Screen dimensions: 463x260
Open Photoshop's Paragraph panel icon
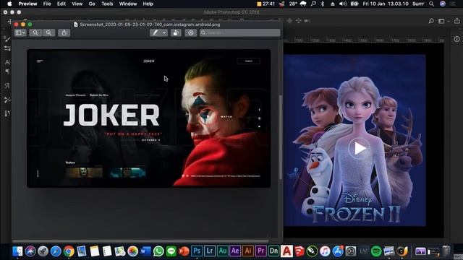(x=7, y=71)
